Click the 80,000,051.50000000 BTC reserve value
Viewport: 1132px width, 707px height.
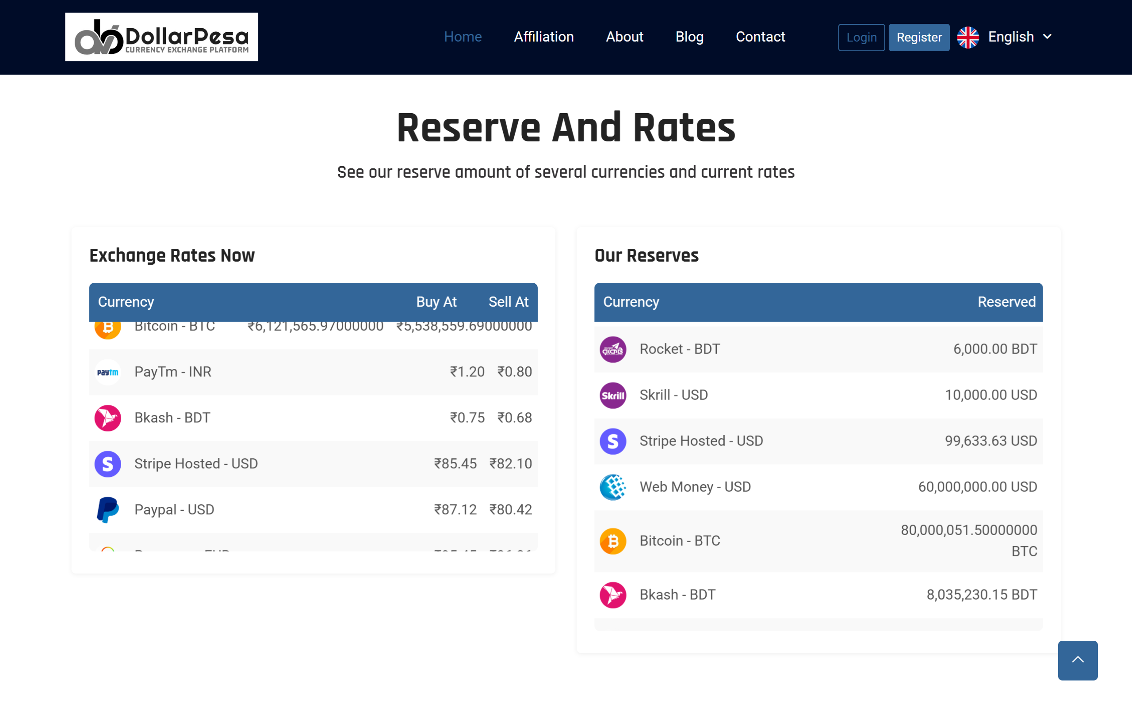point(969,541)
